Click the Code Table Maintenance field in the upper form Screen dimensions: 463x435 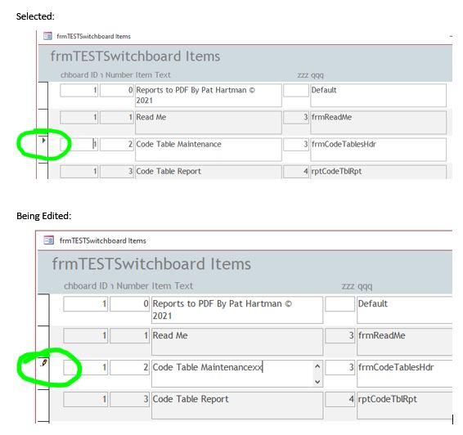pyautogui.click(x=209, y=150)
